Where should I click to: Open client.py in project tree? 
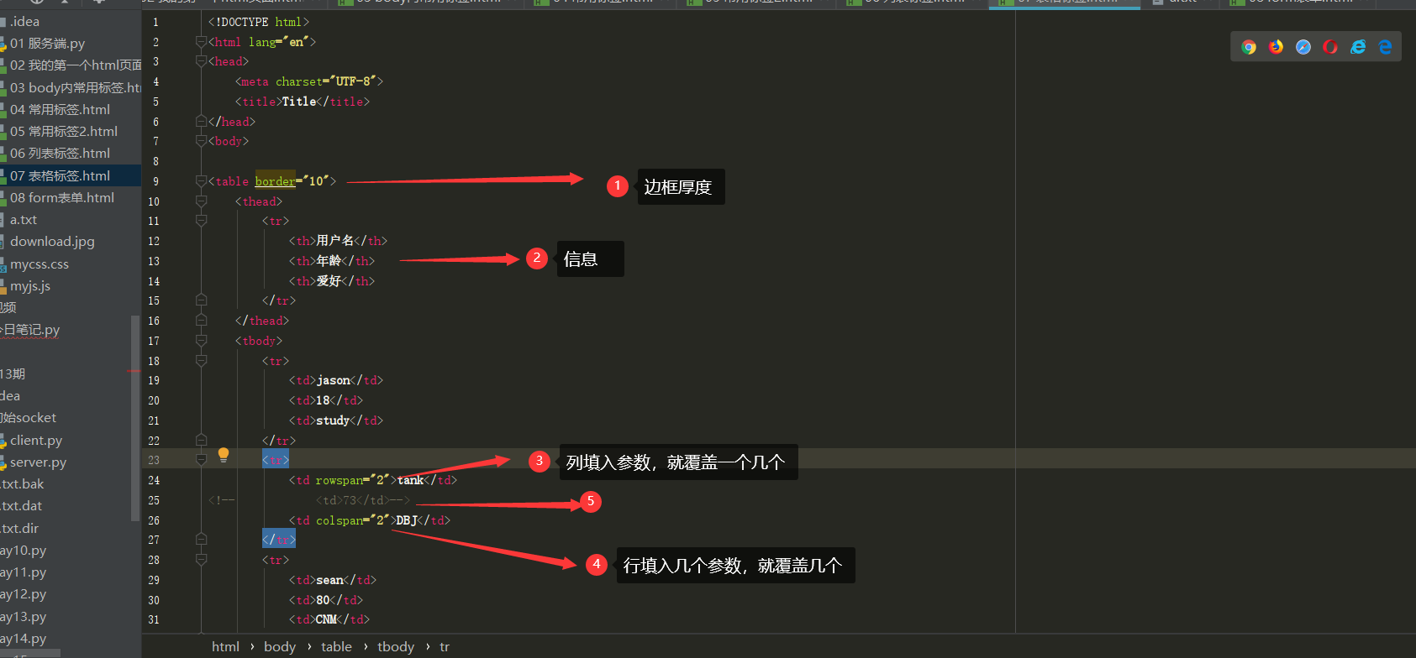tap(36, 441)
